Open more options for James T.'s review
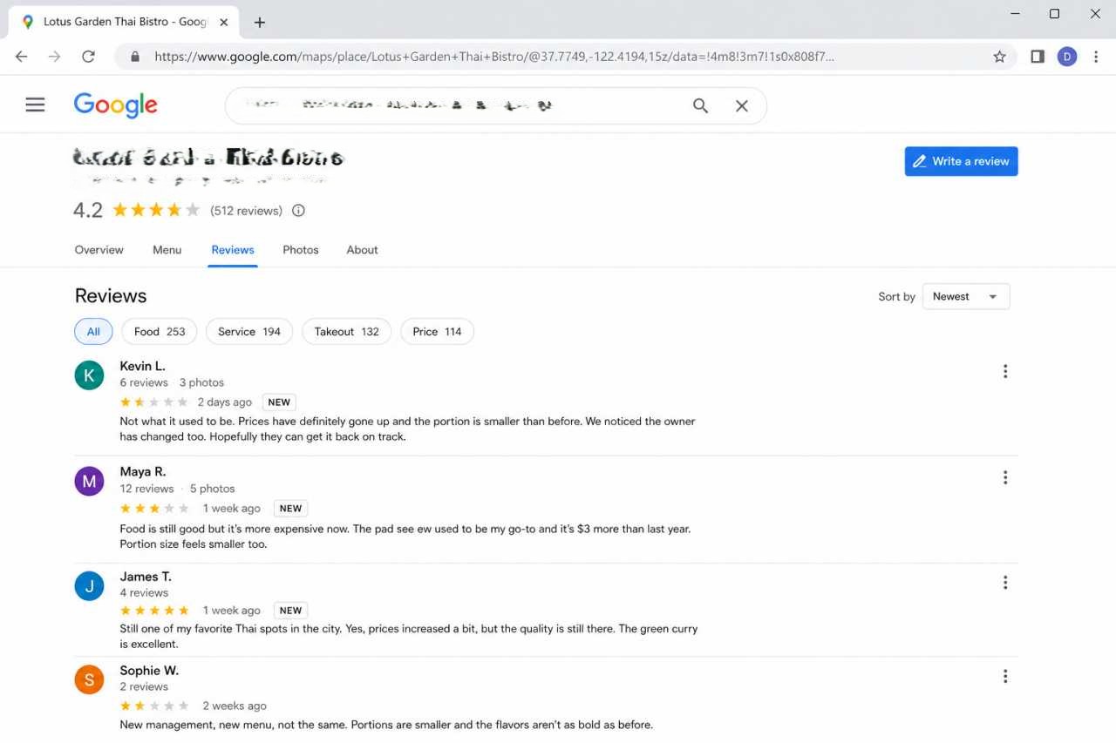This screenshot has width=1116, height=743. (x=1005, y=582)
